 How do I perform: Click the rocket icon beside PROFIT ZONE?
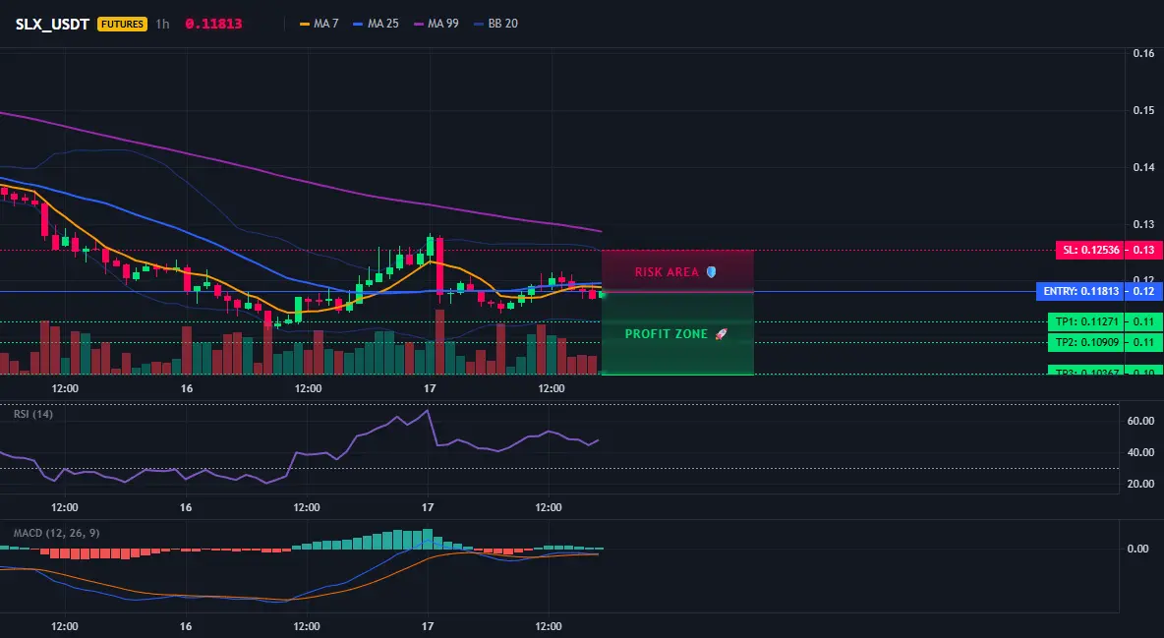pyautogui.click(x=721, y=334)
